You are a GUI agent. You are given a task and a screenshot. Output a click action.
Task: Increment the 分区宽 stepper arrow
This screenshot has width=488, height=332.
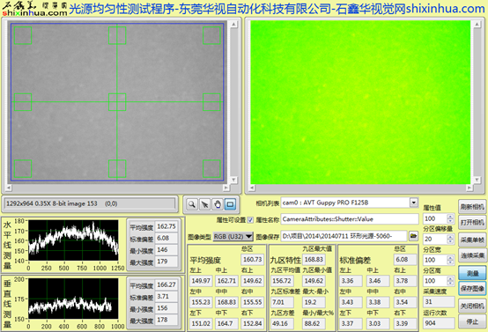tap(450, 258)
